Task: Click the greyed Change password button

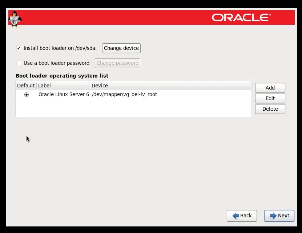Action: pos(117,63)
